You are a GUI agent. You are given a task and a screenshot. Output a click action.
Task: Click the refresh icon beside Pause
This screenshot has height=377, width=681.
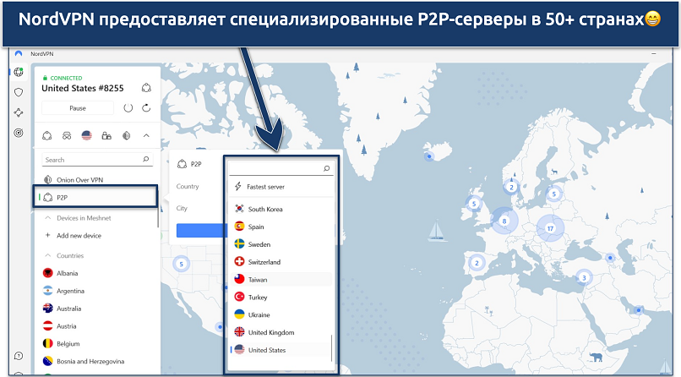click(146, 108)
